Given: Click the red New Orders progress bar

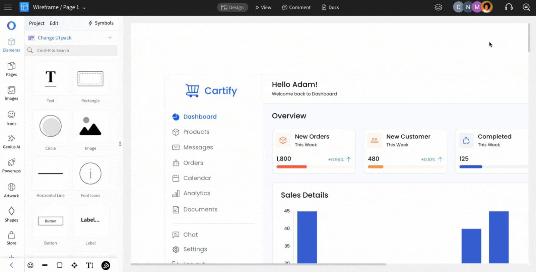Looking at the screenshot, I should [x=291, y=167].
